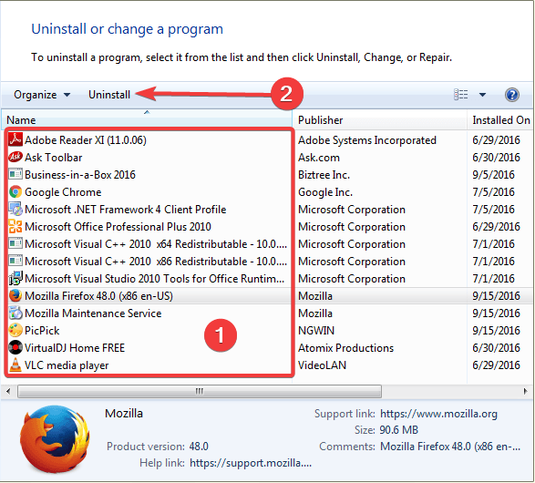The width and height of the screenshot is (535, 483).
Task: Select Visual C++ 2010 x64 Redistributable entry
Action: [156, 244]
